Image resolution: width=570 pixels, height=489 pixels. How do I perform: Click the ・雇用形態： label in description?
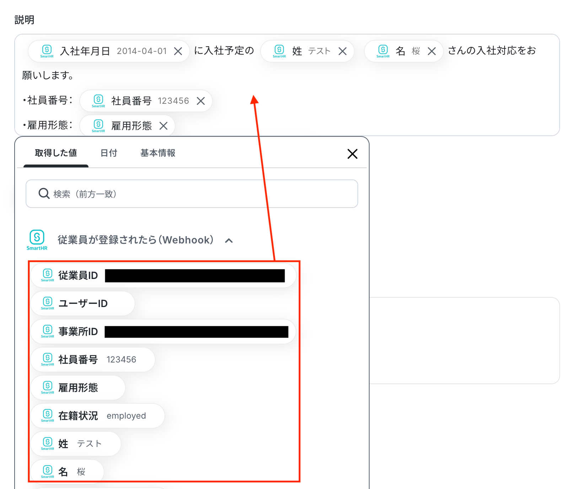click(48, 125)
